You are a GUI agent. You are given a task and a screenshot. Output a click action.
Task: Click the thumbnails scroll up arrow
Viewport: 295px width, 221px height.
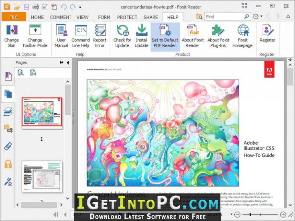click(x=68, y=82)
